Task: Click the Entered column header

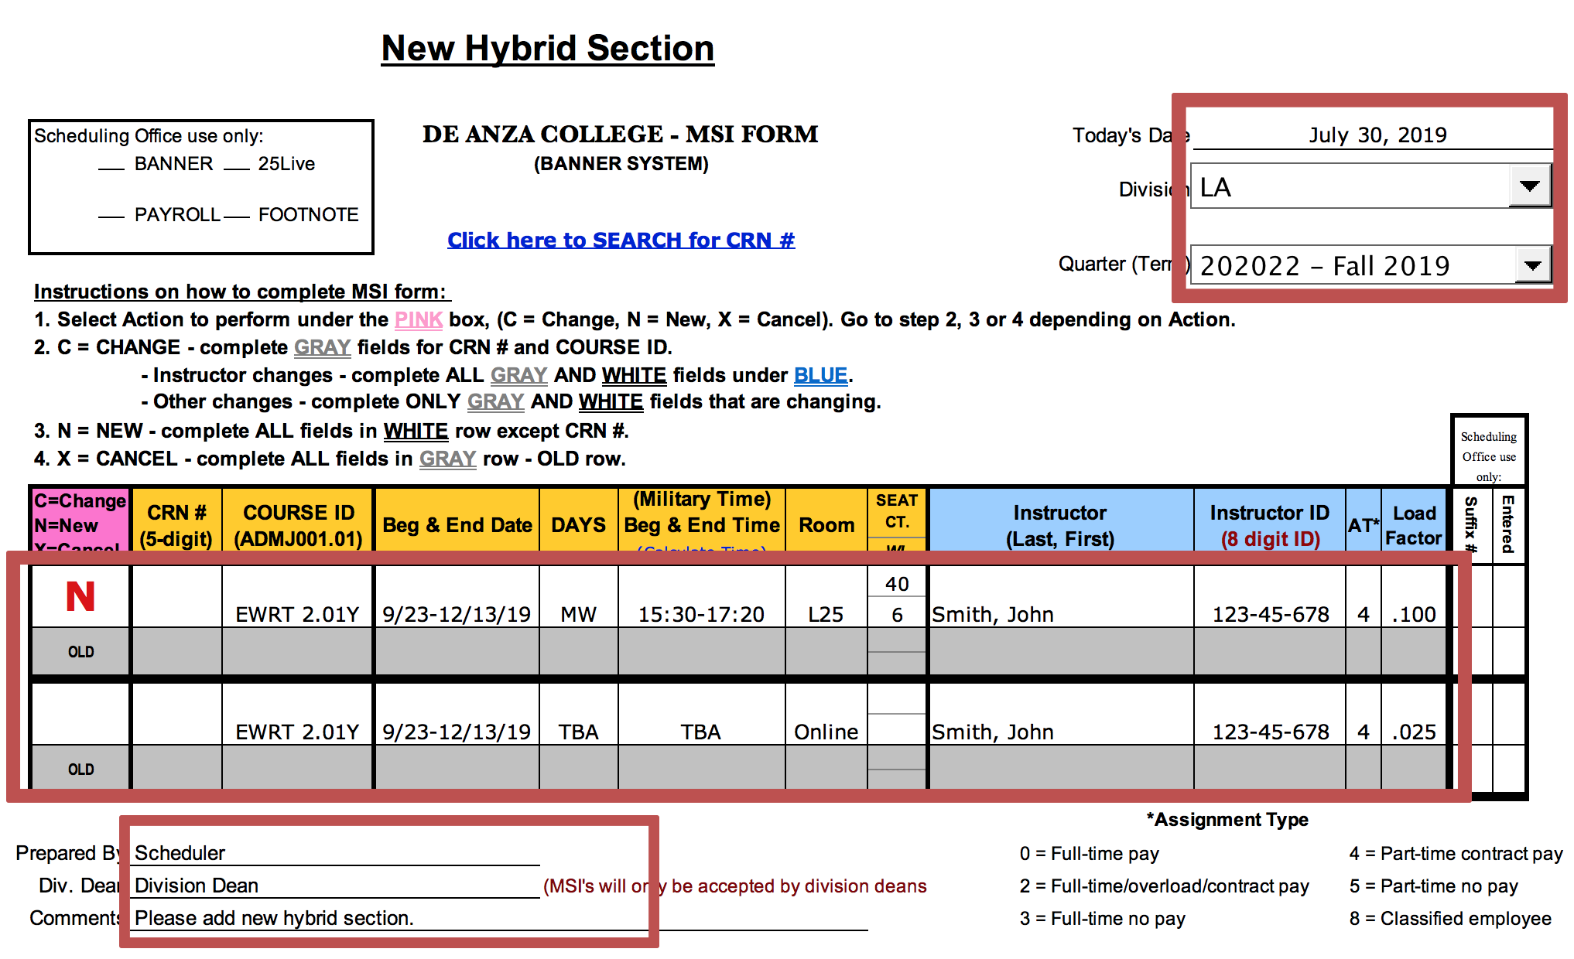Action: pyautogui.click(x=1507, y=524)
